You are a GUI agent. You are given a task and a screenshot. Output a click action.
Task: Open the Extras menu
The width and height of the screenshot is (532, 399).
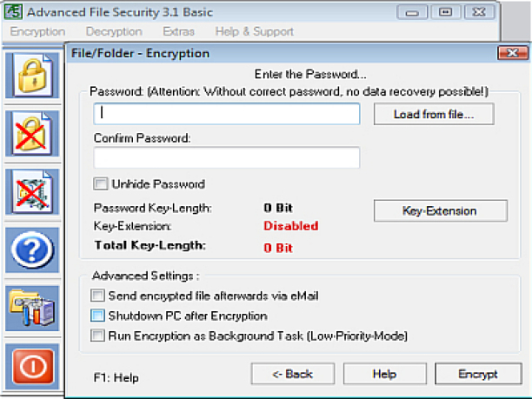pos(178,31)
